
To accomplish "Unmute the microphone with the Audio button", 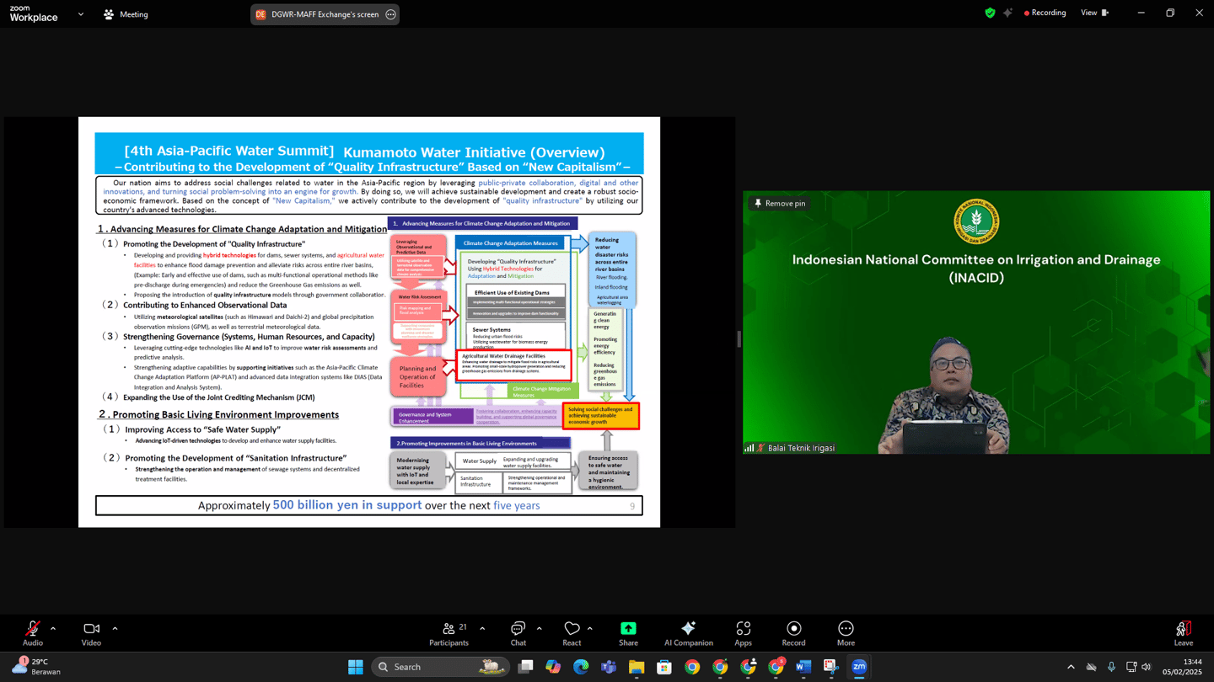I will 32,633.
